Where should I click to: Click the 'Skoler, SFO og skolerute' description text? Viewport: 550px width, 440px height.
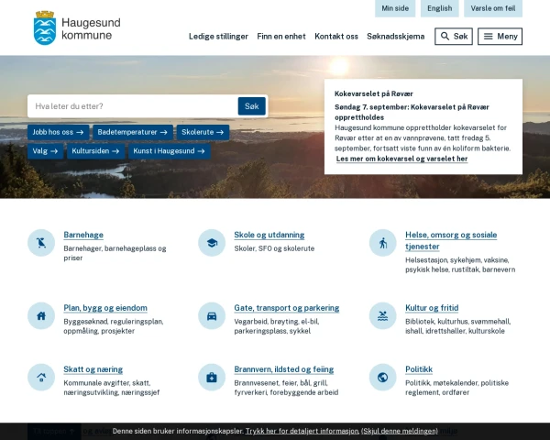274,248
